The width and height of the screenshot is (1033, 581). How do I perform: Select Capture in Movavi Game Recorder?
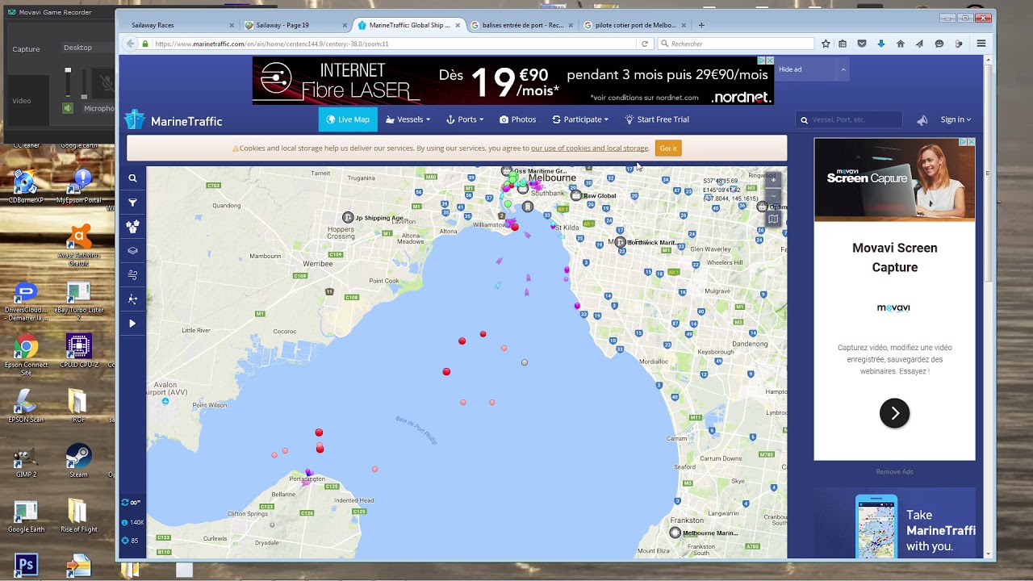click(x=26, y=49)
